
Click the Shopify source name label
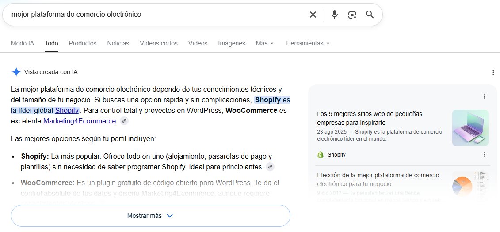click(336, 155)
